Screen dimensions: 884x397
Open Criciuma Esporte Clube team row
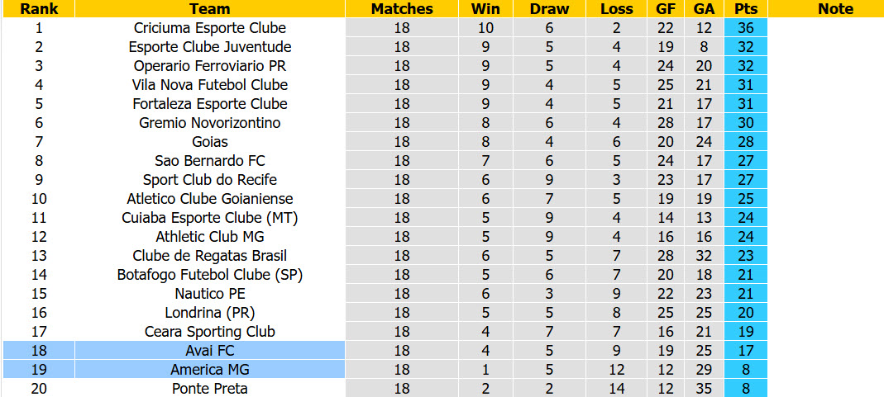click(442, 27)
